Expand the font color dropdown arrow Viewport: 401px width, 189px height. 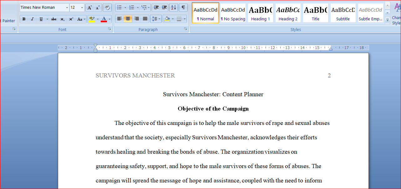click(x=109, y=19)
